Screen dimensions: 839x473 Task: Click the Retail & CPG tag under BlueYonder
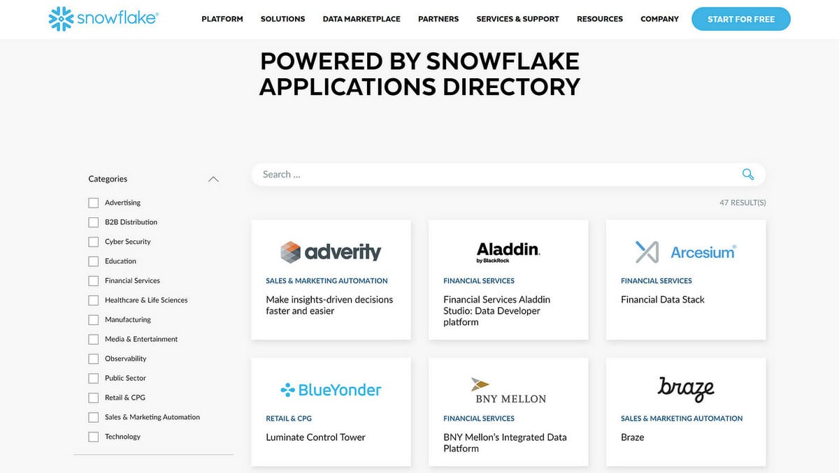pos(289,419)
